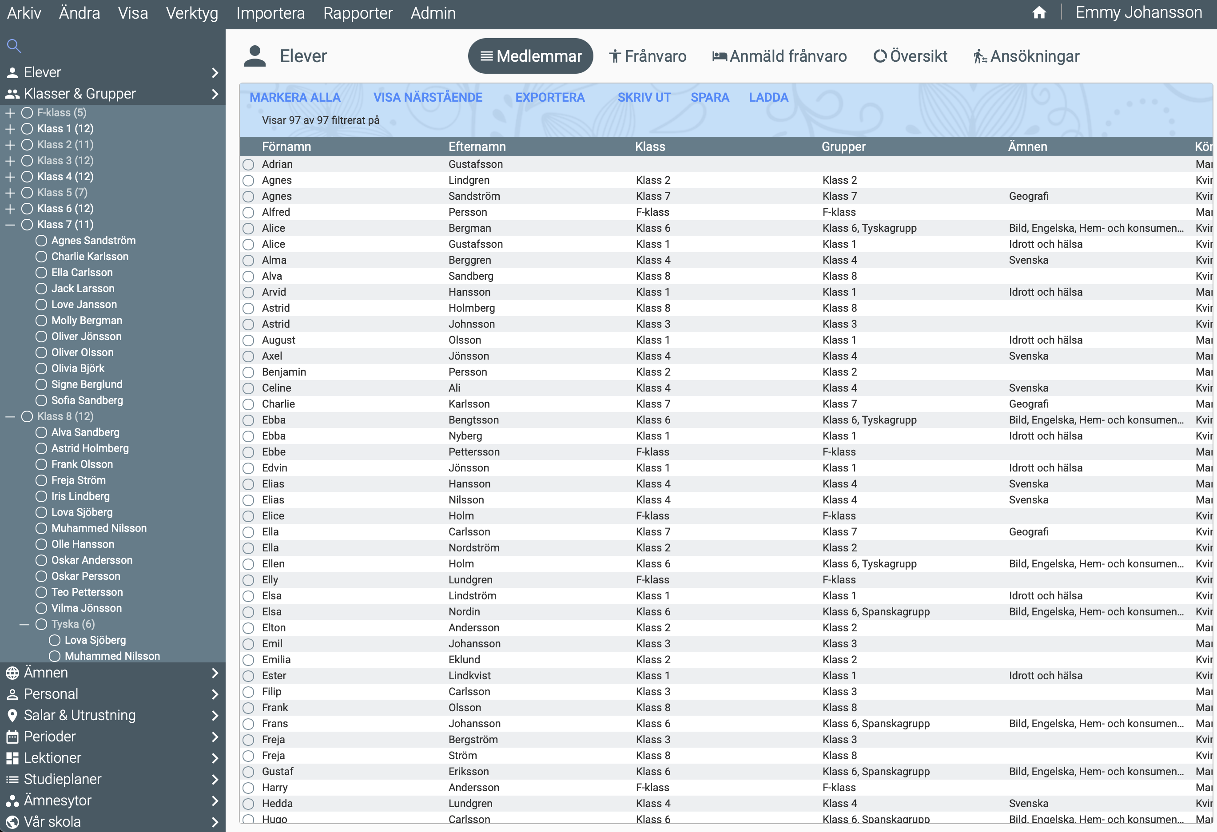
Task: Collapse the Klass 7 (11) tree node
Action: point(10,225)
